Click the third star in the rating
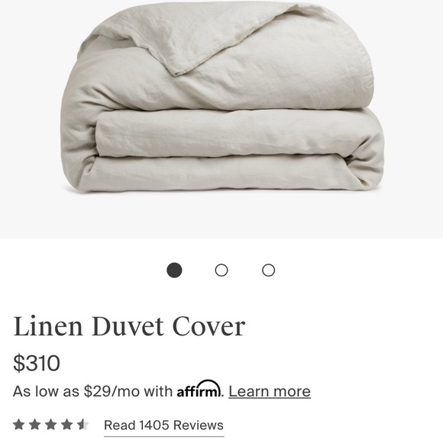Viewport: 443px width, 443px height. (51, 425)
